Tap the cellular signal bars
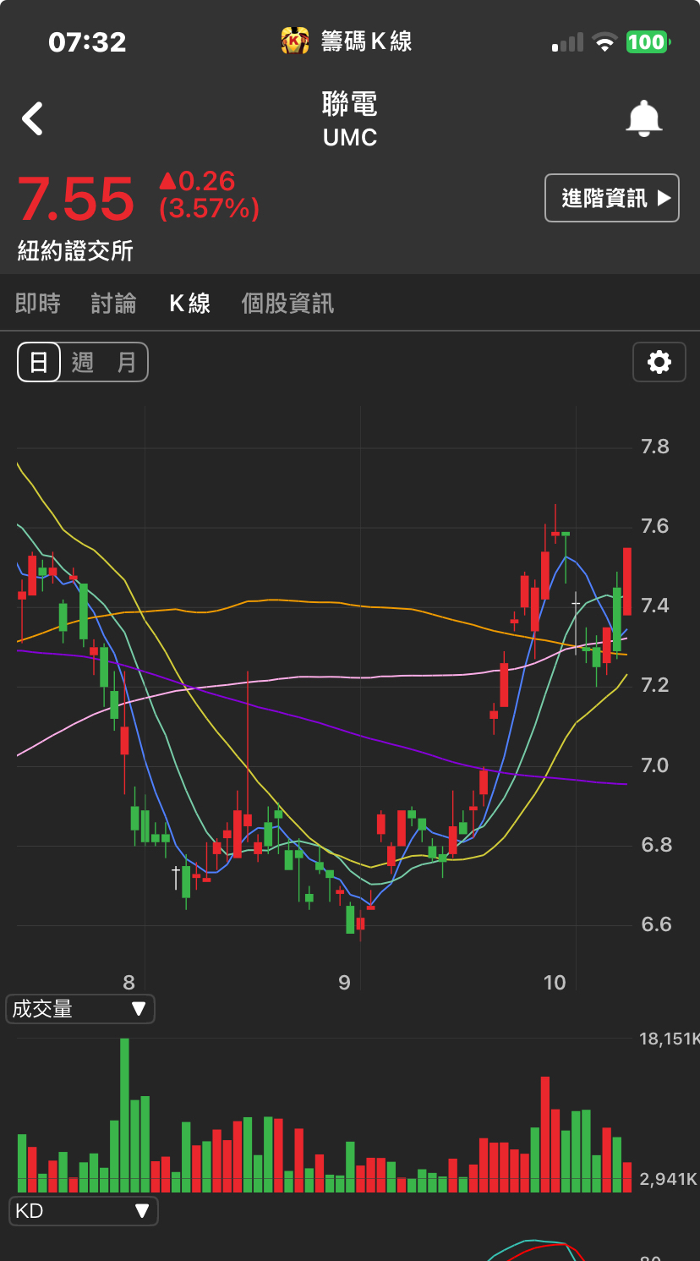The height and width of the screenshot is (1261, 700). (x=567, y=42)
